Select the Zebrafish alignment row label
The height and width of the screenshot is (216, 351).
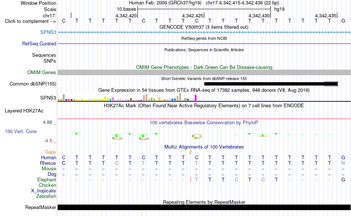[x=46, y=196]
